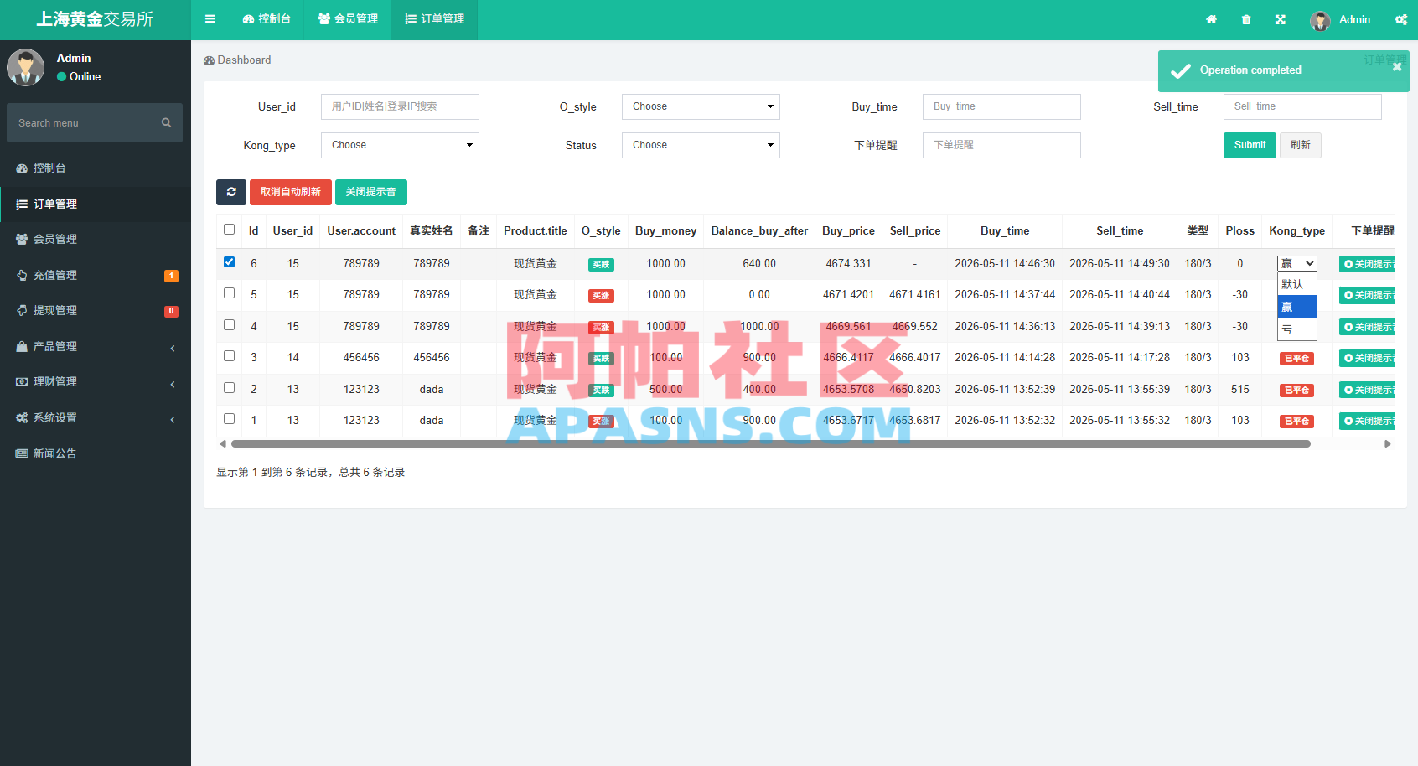
Task: Dismiss the Operation completed notification
Action: click(x=1397, y=67)
